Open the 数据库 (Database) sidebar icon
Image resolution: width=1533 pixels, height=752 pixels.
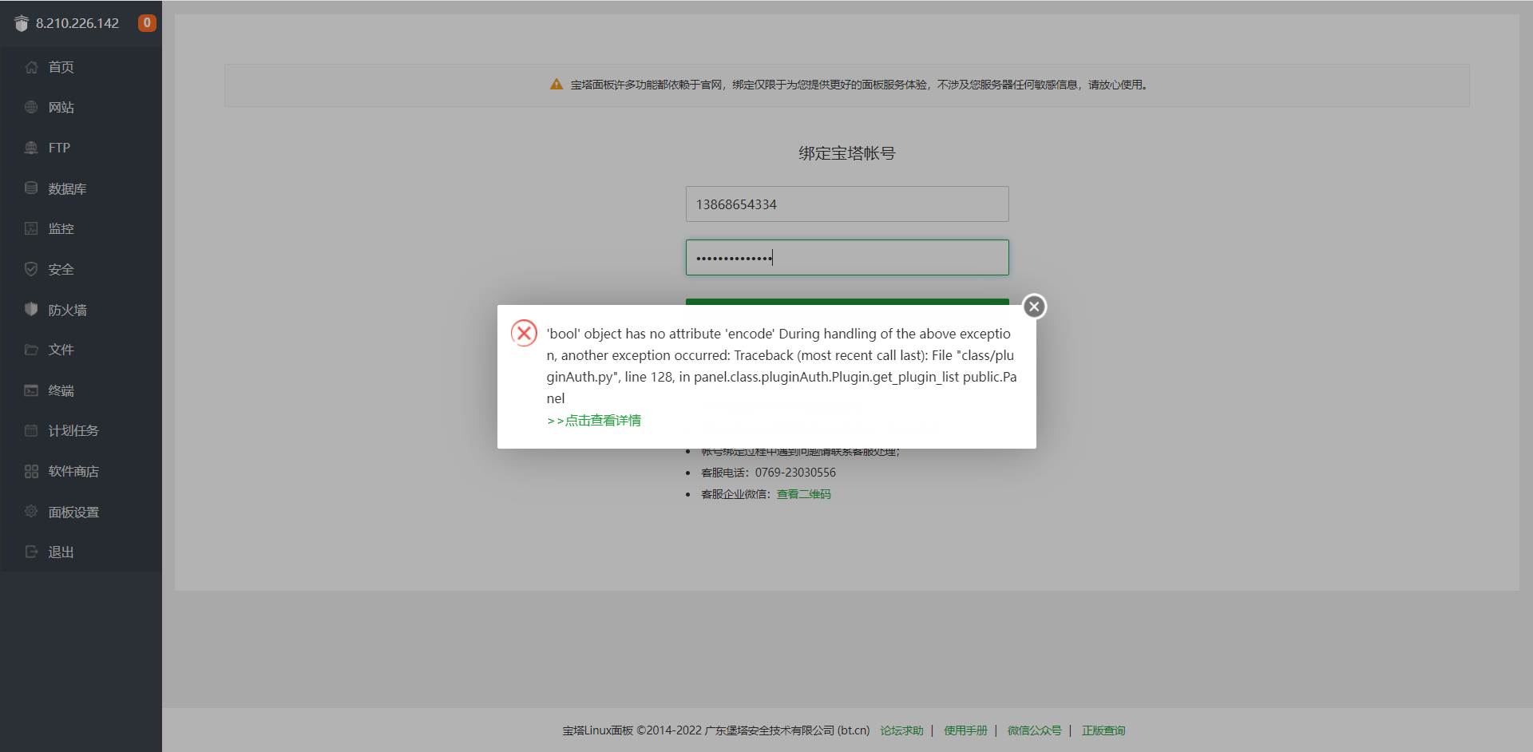[31, 188]
